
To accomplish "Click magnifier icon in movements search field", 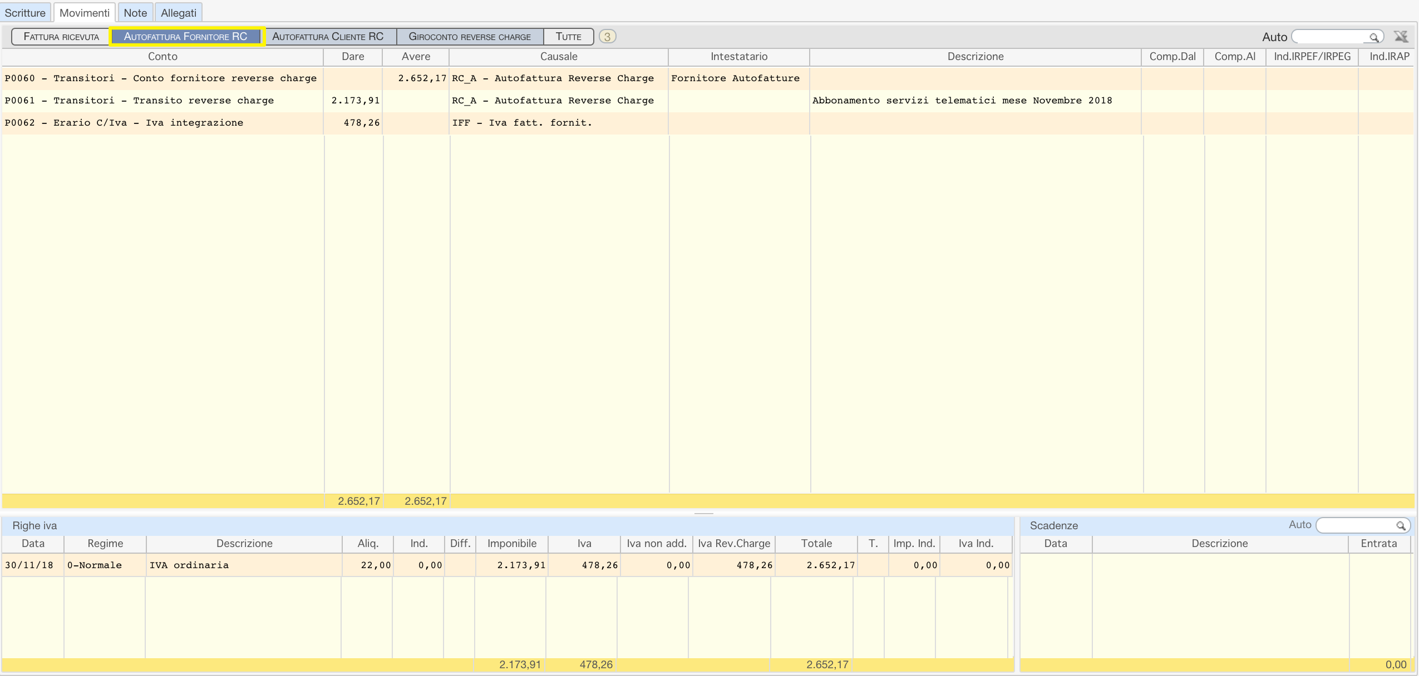I will 1373,37.
